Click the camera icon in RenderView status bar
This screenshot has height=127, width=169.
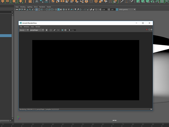pos(151,109)
